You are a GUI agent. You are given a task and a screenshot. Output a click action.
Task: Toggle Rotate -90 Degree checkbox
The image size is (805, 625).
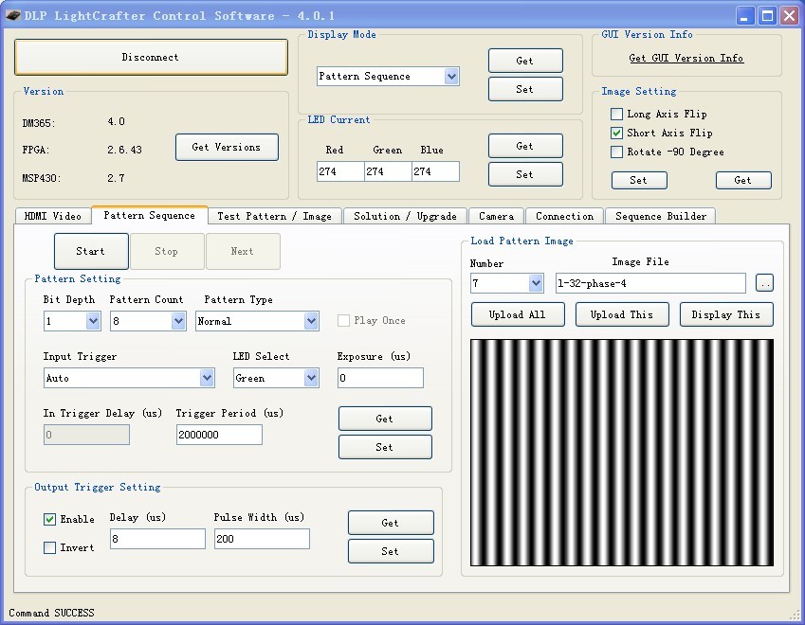click(616, 152)
